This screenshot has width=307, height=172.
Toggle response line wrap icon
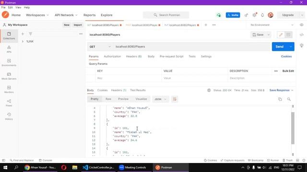pos(175,99)
